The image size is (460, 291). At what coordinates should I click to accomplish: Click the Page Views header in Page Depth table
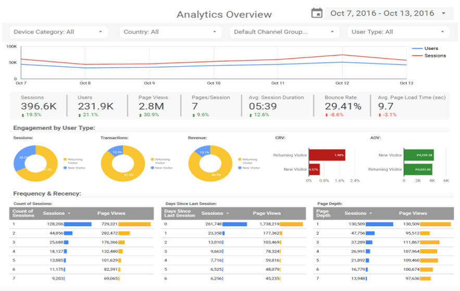(413, 213)
